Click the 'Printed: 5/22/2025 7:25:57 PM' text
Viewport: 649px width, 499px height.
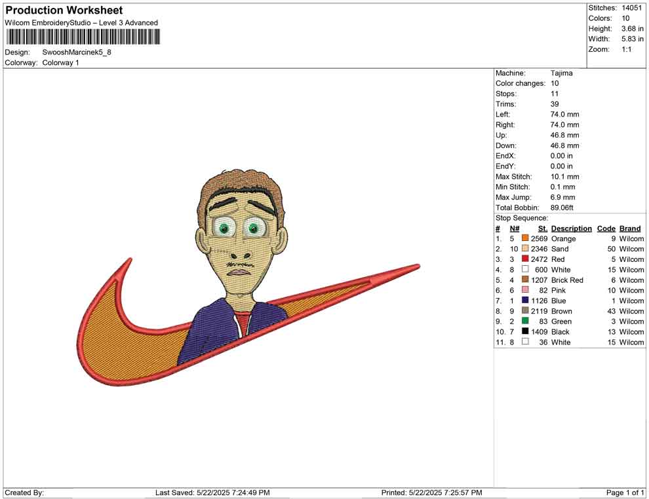pos(432,492)
